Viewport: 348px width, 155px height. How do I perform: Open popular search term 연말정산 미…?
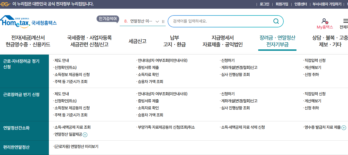click(141, 21)
